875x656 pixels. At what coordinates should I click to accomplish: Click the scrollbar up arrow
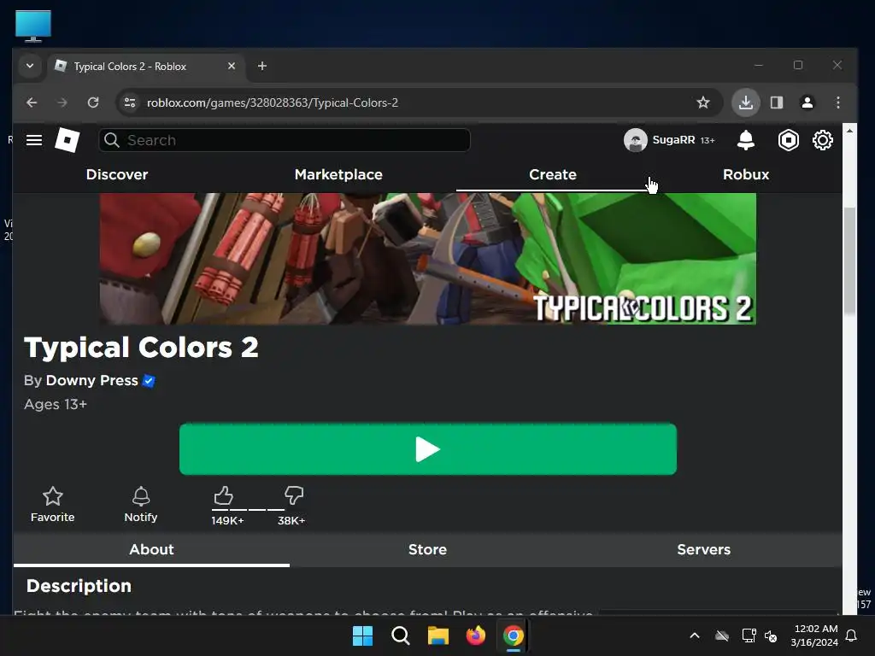pyautogui.click(x=849, y=131)
